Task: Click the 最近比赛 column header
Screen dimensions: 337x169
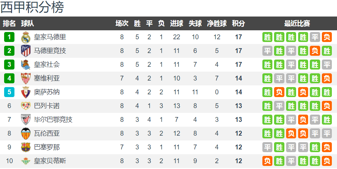Action: (297, 23)
